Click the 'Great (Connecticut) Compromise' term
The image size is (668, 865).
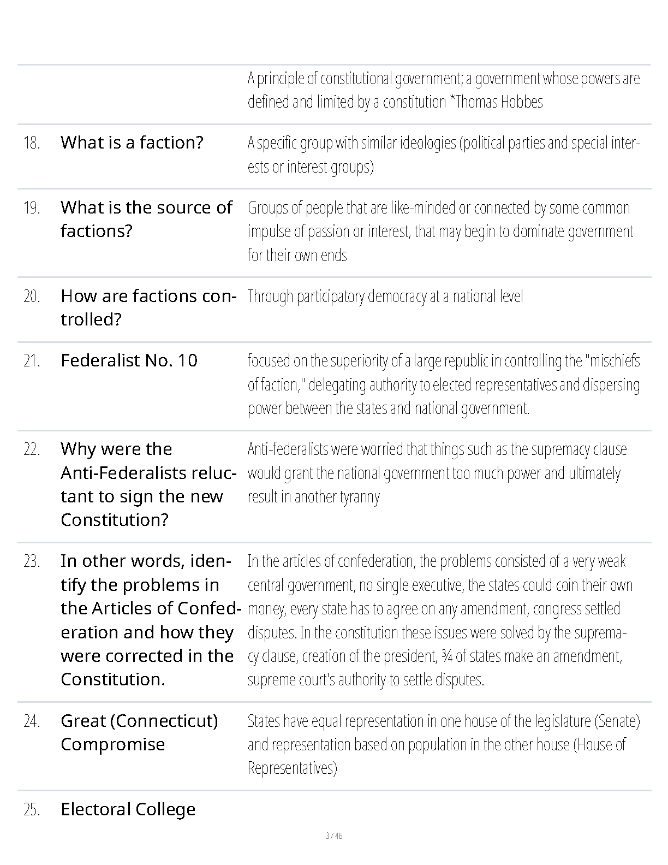[x=139, y=732]
